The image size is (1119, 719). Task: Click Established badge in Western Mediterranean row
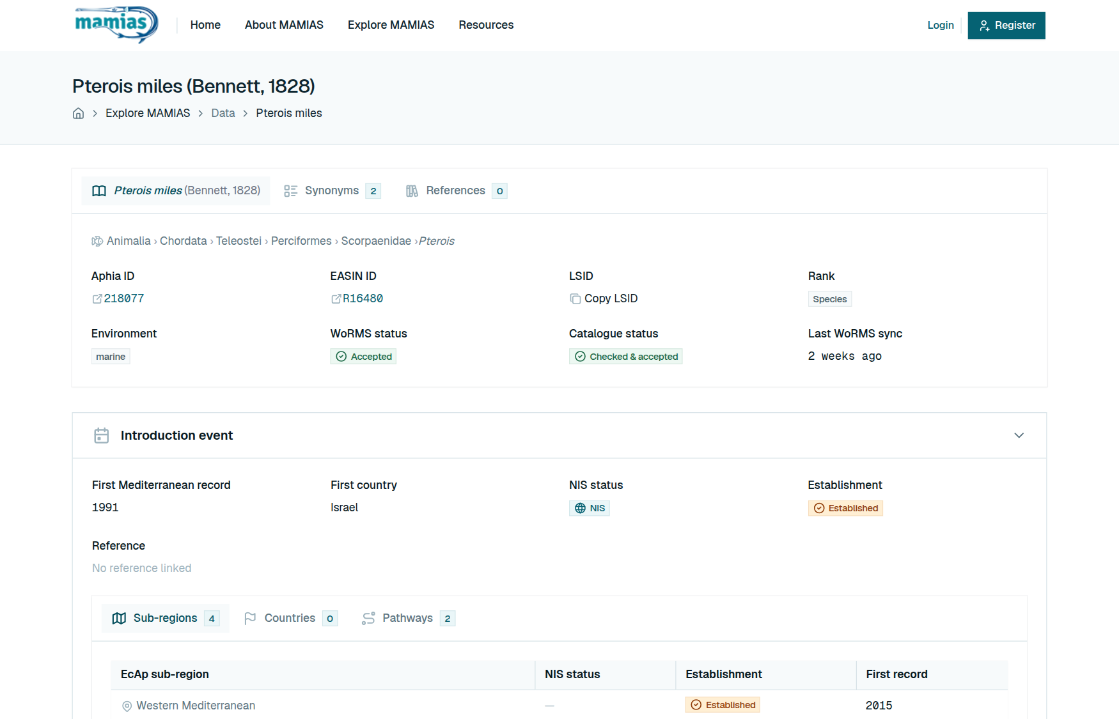coord(723,705)
